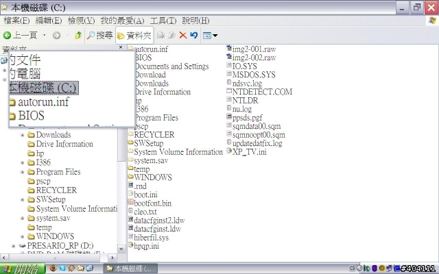This screenshot has width=439, height=274.
Task: Expand the system.sav tree node
Action: pos(23,218)
